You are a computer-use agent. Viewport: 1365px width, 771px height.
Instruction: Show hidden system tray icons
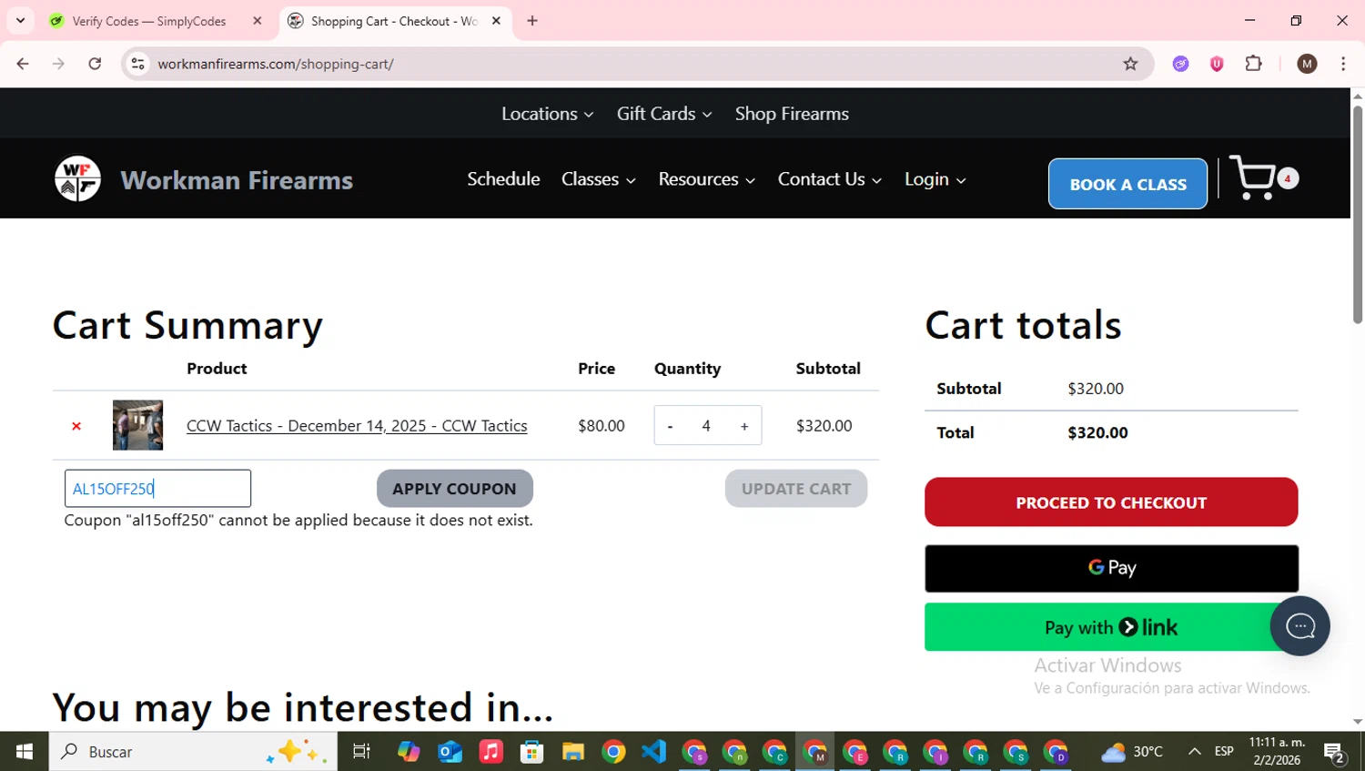pyautogui.click(x=1194, y=752)
